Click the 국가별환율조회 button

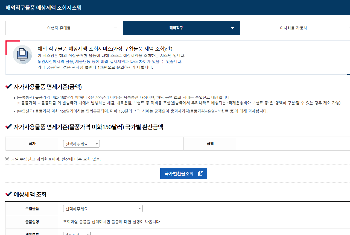pyautogui.click(x=184, y=174)
